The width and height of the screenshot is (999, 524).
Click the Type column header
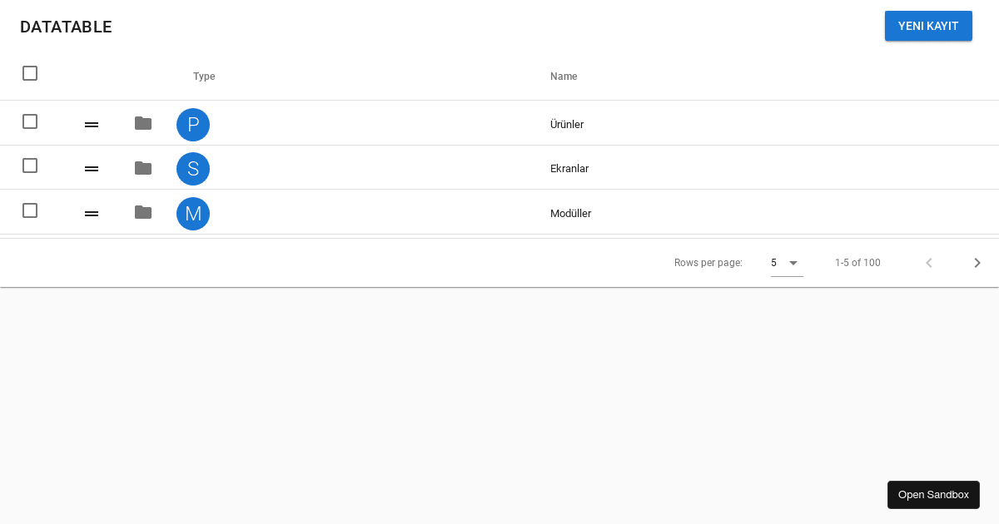pos(204,76)
